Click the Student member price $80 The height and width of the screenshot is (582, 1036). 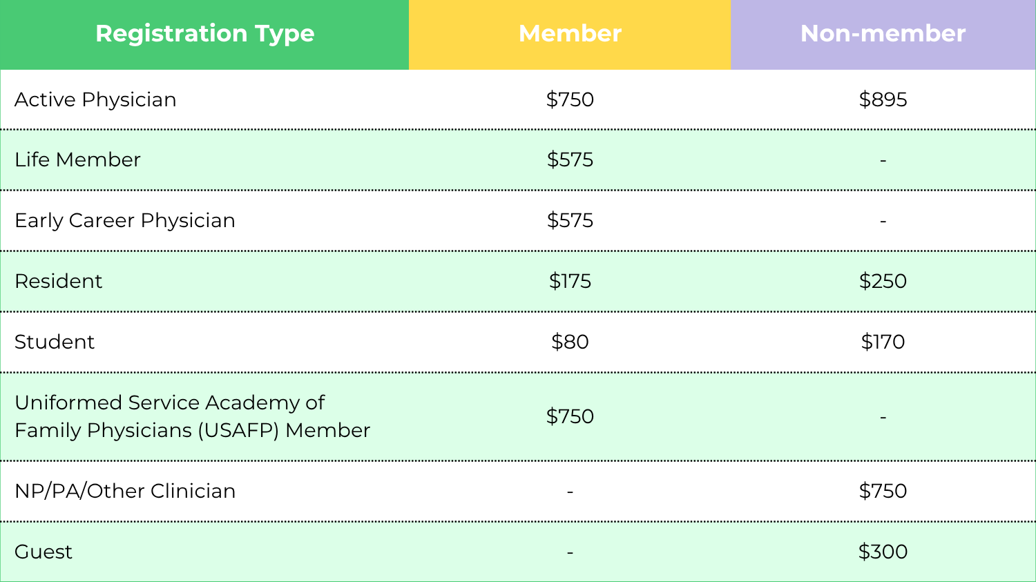(570, 342)
